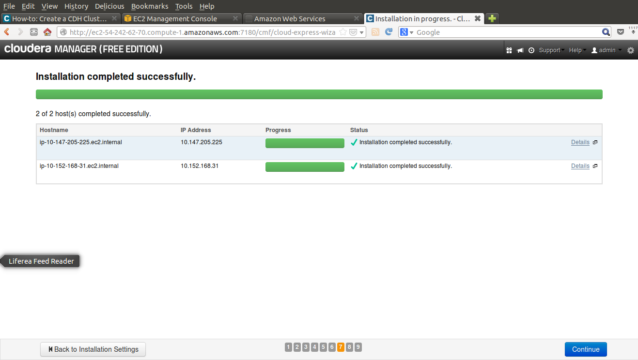Click the Cloudera Manager logo

click(83, 49)
